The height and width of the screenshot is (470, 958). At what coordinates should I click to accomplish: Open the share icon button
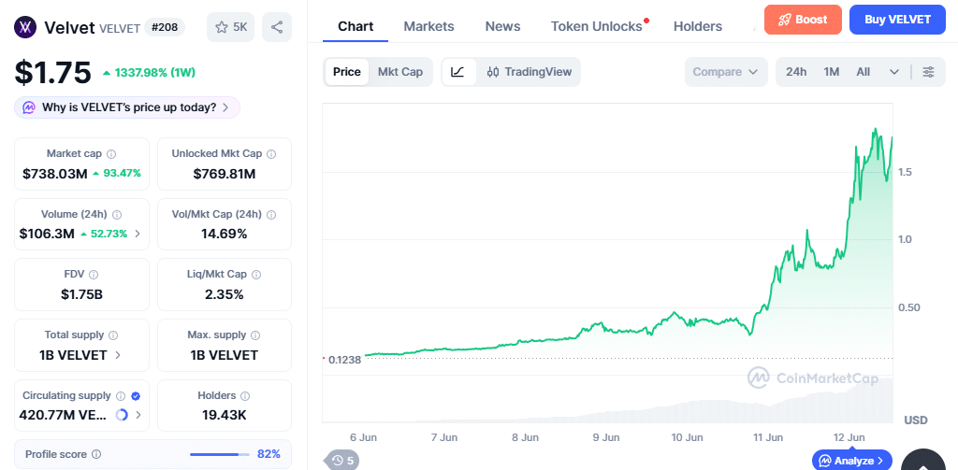coord(277,27)
